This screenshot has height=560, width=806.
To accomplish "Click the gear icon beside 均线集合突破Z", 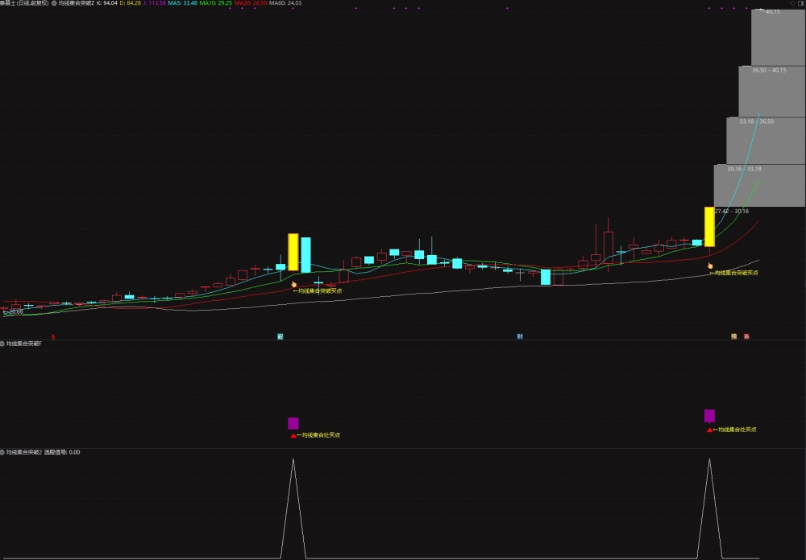I will [x=54, y=3].
